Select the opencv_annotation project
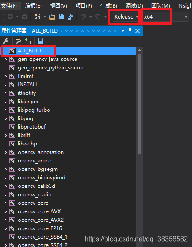The width and height of the screenshot is (192, 247). (x=41, y=152)
